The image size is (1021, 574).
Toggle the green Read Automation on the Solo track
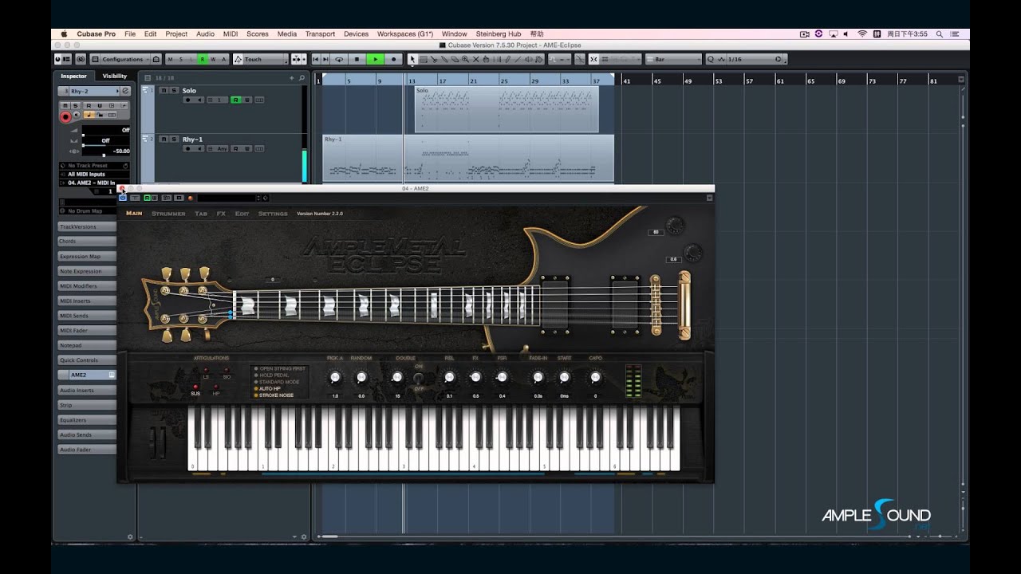pyautogui.click(x=235, y=100)
